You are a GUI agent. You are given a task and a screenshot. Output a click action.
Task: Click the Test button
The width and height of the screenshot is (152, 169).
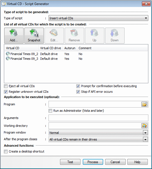70,162
